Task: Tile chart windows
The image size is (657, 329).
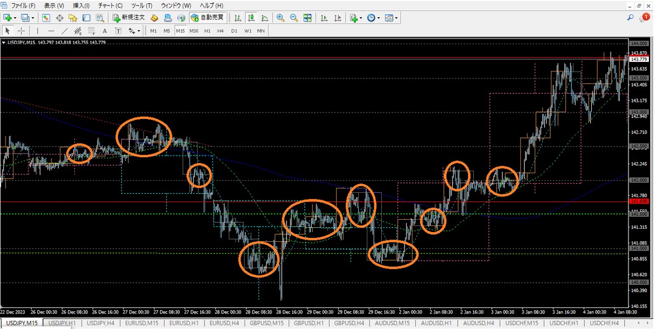Action: 307,18
